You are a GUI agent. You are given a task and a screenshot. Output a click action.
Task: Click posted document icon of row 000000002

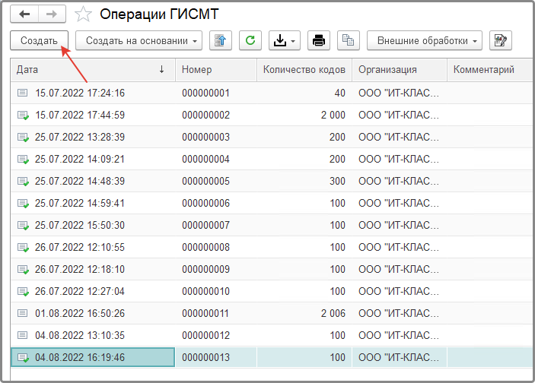(23, 116)
